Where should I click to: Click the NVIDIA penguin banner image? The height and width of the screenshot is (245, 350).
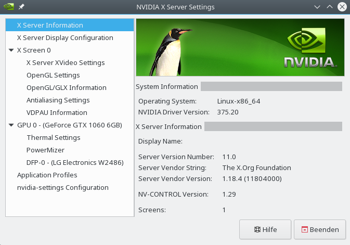[240, 47]
